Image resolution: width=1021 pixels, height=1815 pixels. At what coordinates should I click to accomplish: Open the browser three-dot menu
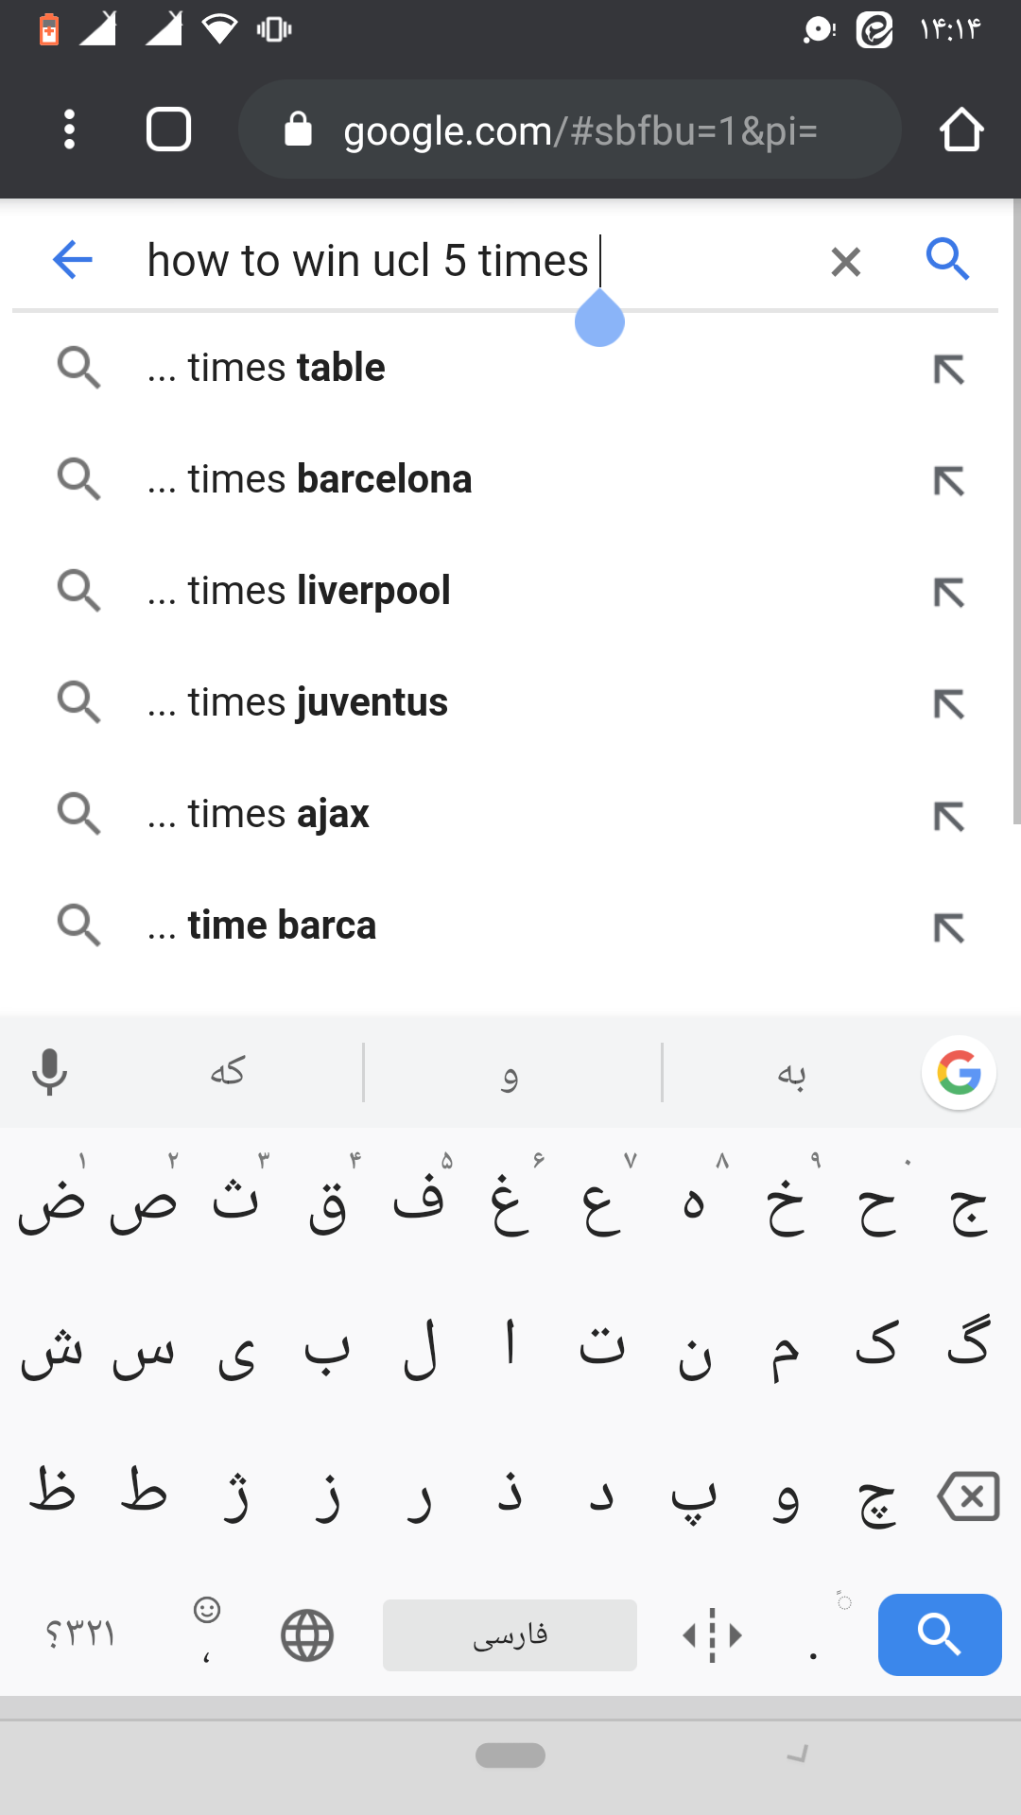click(69, 130)
